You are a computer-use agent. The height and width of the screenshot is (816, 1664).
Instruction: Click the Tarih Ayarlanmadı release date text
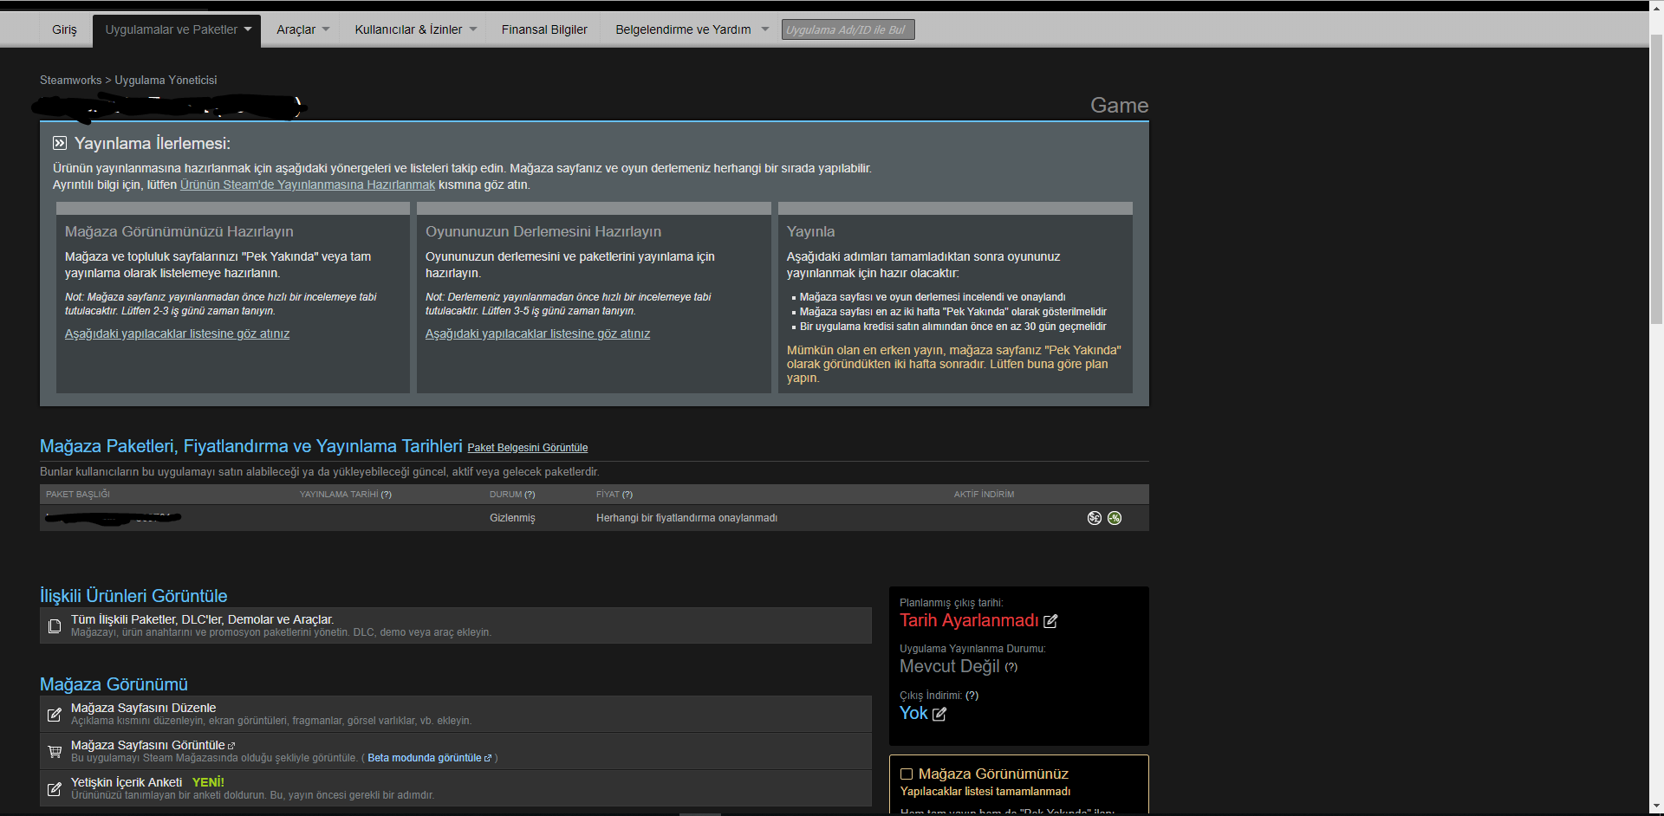(x=968, y=620)
